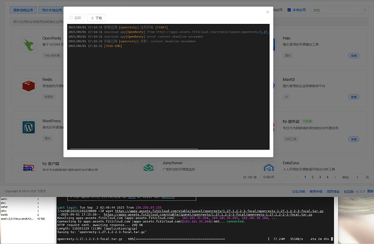Screen dimensions: 374x244
Task: Click the previous-page arrow
Action: click(297, 177)
